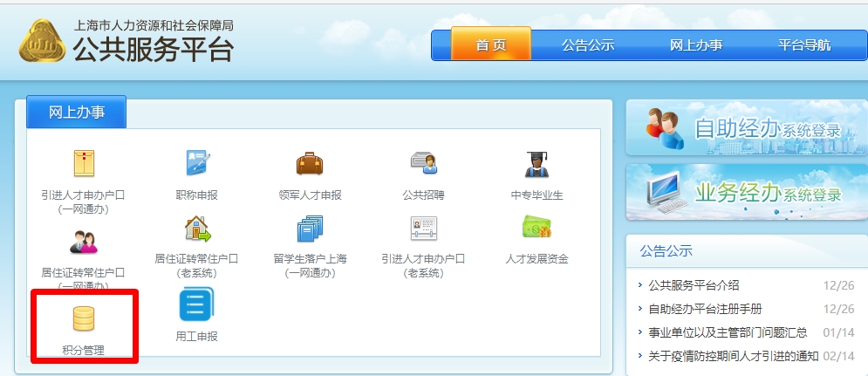This screenshot has width=868, height=376.
Task: Open the 积分管理 database icon
Action: pos(84,319)
